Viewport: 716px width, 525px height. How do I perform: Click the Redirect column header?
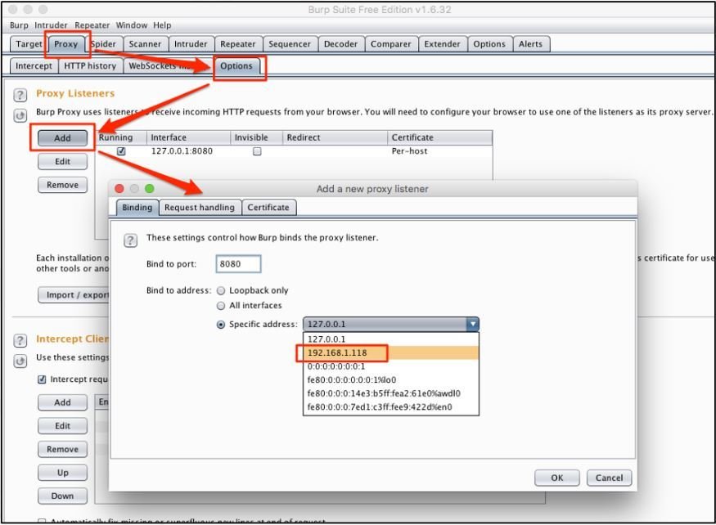tap(335, 137)
